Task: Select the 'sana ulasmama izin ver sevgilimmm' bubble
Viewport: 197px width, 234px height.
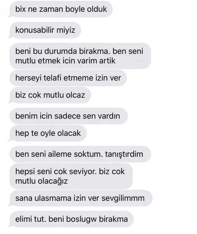Action: coord(81,198)
